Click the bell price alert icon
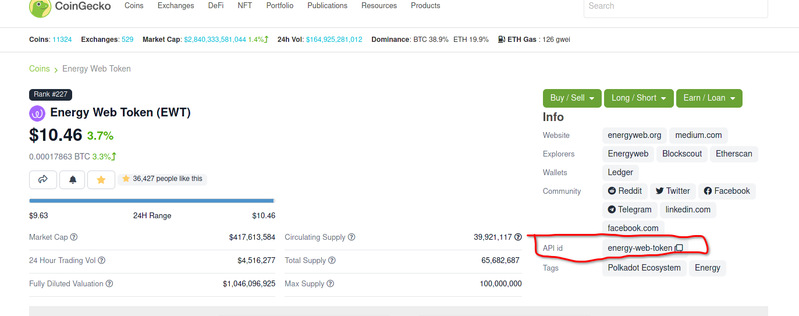The image size is (799, 316). tap(73, 180)
